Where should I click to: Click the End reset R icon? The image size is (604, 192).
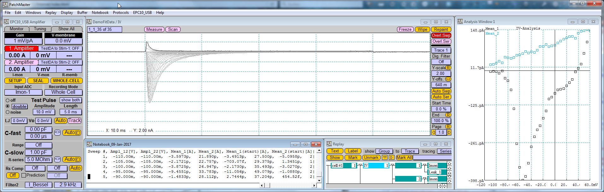pyautogui.click(x=448, y=115)
